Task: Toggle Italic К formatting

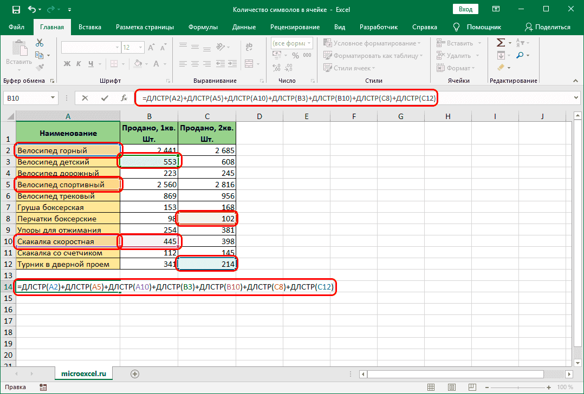Action: coord(79,64)
